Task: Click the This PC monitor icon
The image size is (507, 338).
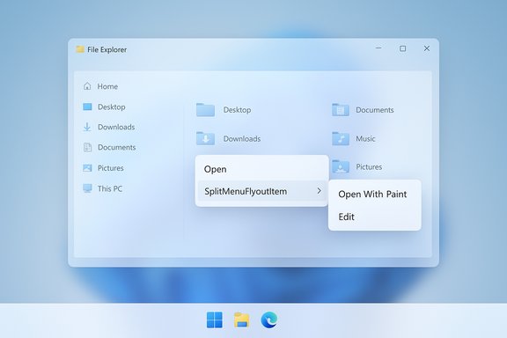Action: [87, 188]
